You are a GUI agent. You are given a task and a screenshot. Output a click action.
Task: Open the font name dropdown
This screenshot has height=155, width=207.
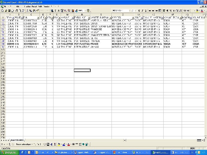pyautogui.click(x=130, y=11)
